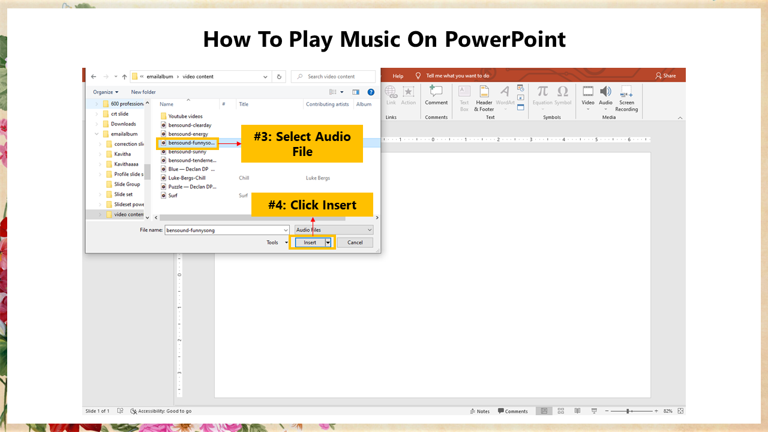Click the Insert button
Screen dimensions: 768x432
310,242
